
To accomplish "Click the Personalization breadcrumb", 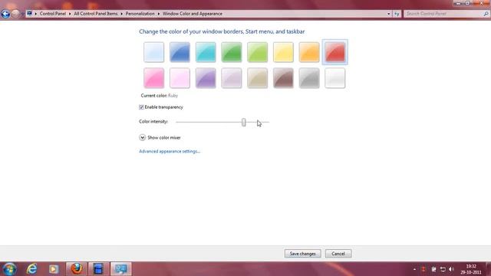I will pyautogui.click(x=140, y=14).
